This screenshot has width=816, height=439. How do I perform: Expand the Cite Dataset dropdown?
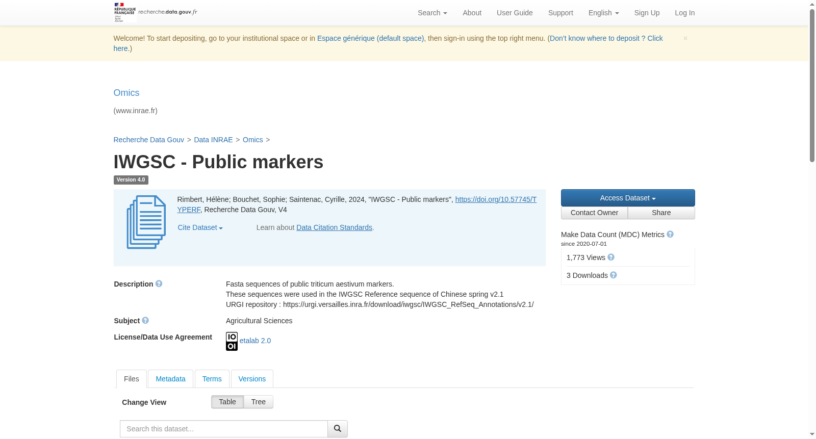click(200, 228)
